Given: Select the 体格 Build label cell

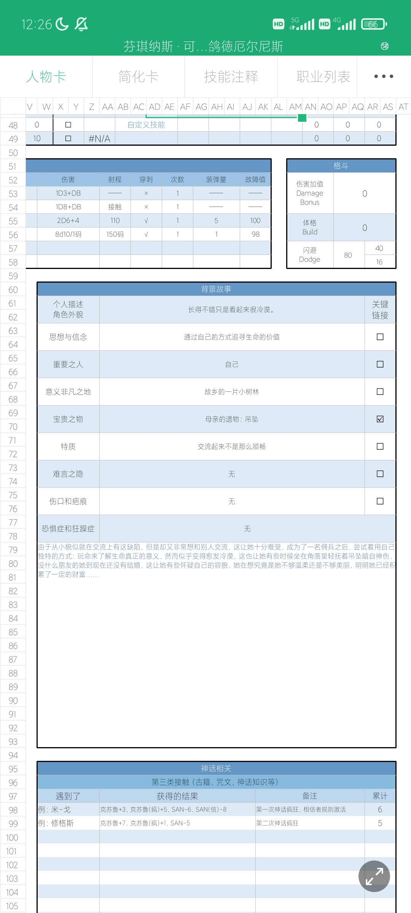Looking at the screenshot, I should (310, 227).
